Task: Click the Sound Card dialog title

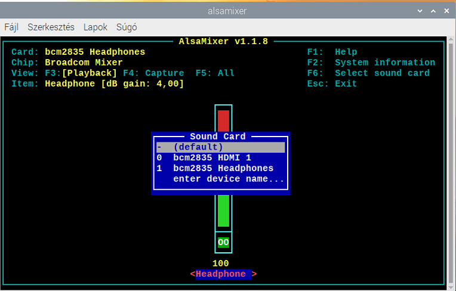Action: click(x=217, y=137)
